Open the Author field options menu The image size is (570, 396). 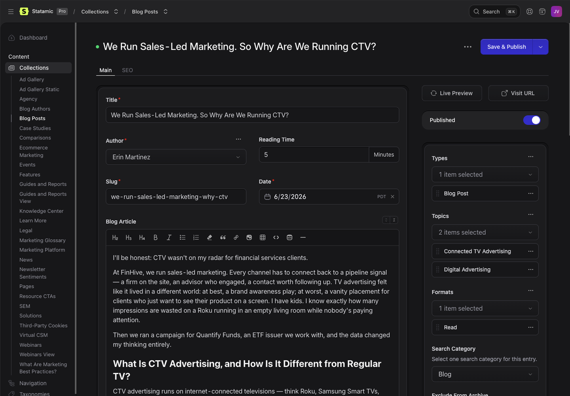tap(238, 139)
